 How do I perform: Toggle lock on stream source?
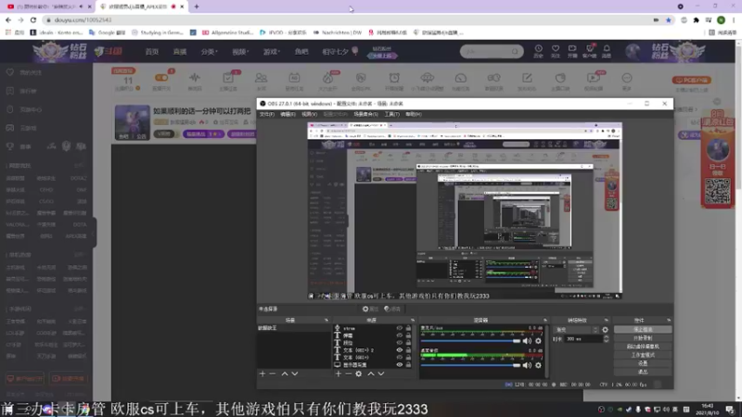pos(408,328)
